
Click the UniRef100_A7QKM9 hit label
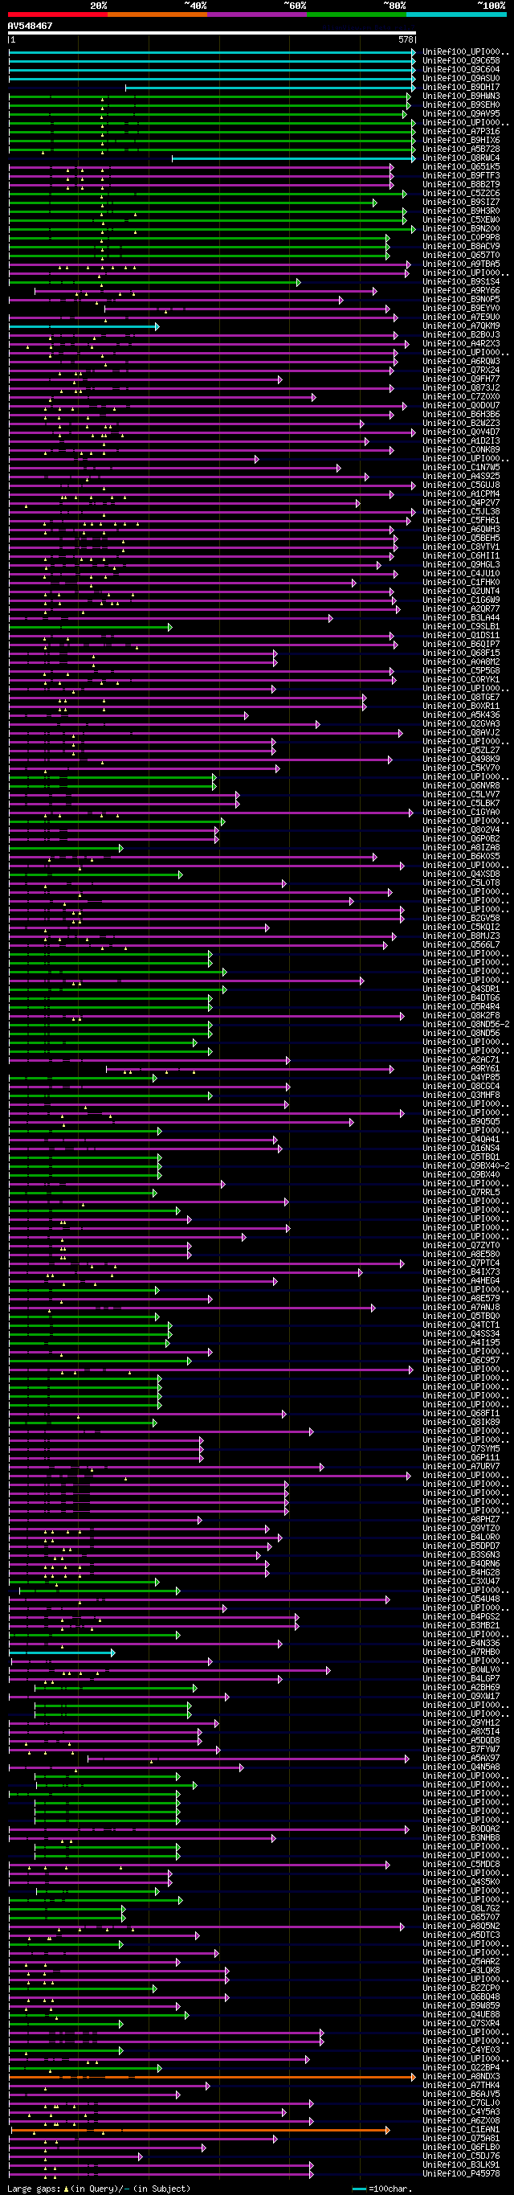(461, 326)
